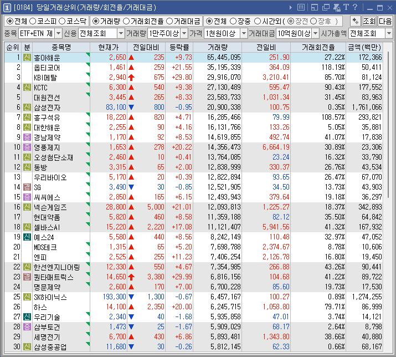Screen dimensions: 396x357
Task: Select the 대원전선 stock name
Action: click(x=47, y=98)
